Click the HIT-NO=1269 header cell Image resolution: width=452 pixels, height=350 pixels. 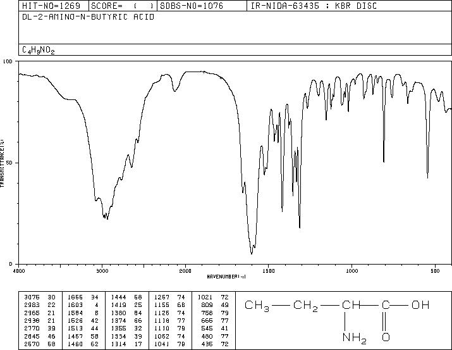(51, 6)
